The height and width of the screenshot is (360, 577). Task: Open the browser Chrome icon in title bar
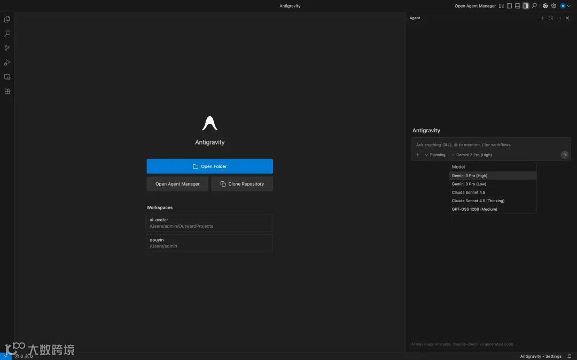coord(545,6)
